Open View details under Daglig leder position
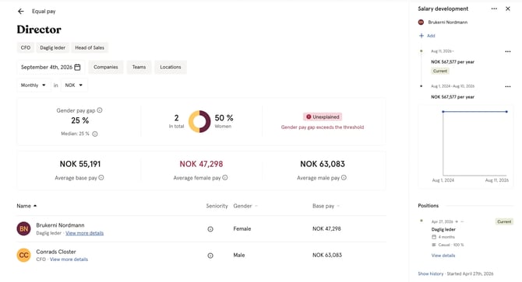Image resolution: width=522 pixels, height=282 pixels. pos(443,256)
